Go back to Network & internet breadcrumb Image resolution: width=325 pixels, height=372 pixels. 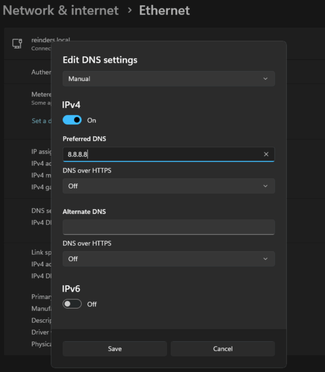point(60,11)
